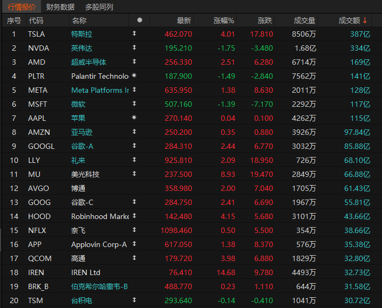Viewport: 382px width, 308px height.
Task: Open the Meta Platforms name link
Action: point(100,90)
